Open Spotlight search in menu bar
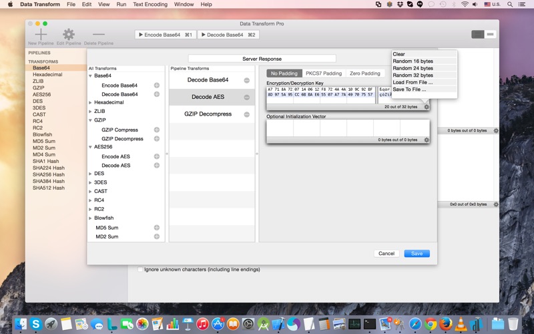The width and height of the screenshot is (534, 334). [510, 5]
